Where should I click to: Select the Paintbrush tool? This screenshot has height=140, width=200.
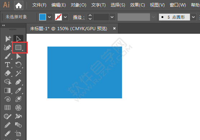coord(8,56)
